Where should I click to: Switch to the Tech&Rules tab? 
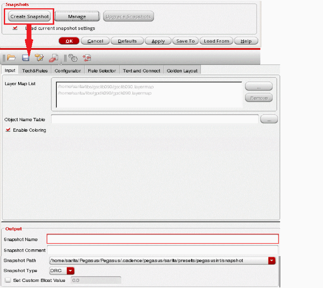click(x=35, y=71)
